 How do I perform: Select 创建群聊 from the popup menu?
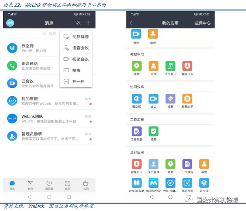(x=76, y=37)
